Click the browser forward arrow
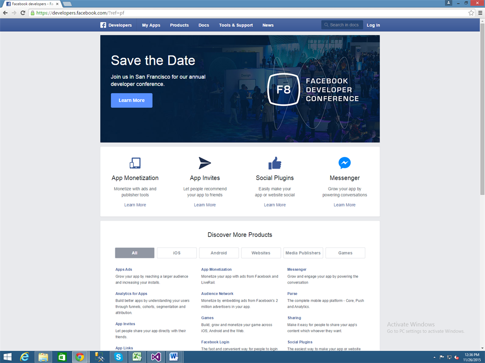The height and width of the screenshot is (363, 485). (14, 13)
